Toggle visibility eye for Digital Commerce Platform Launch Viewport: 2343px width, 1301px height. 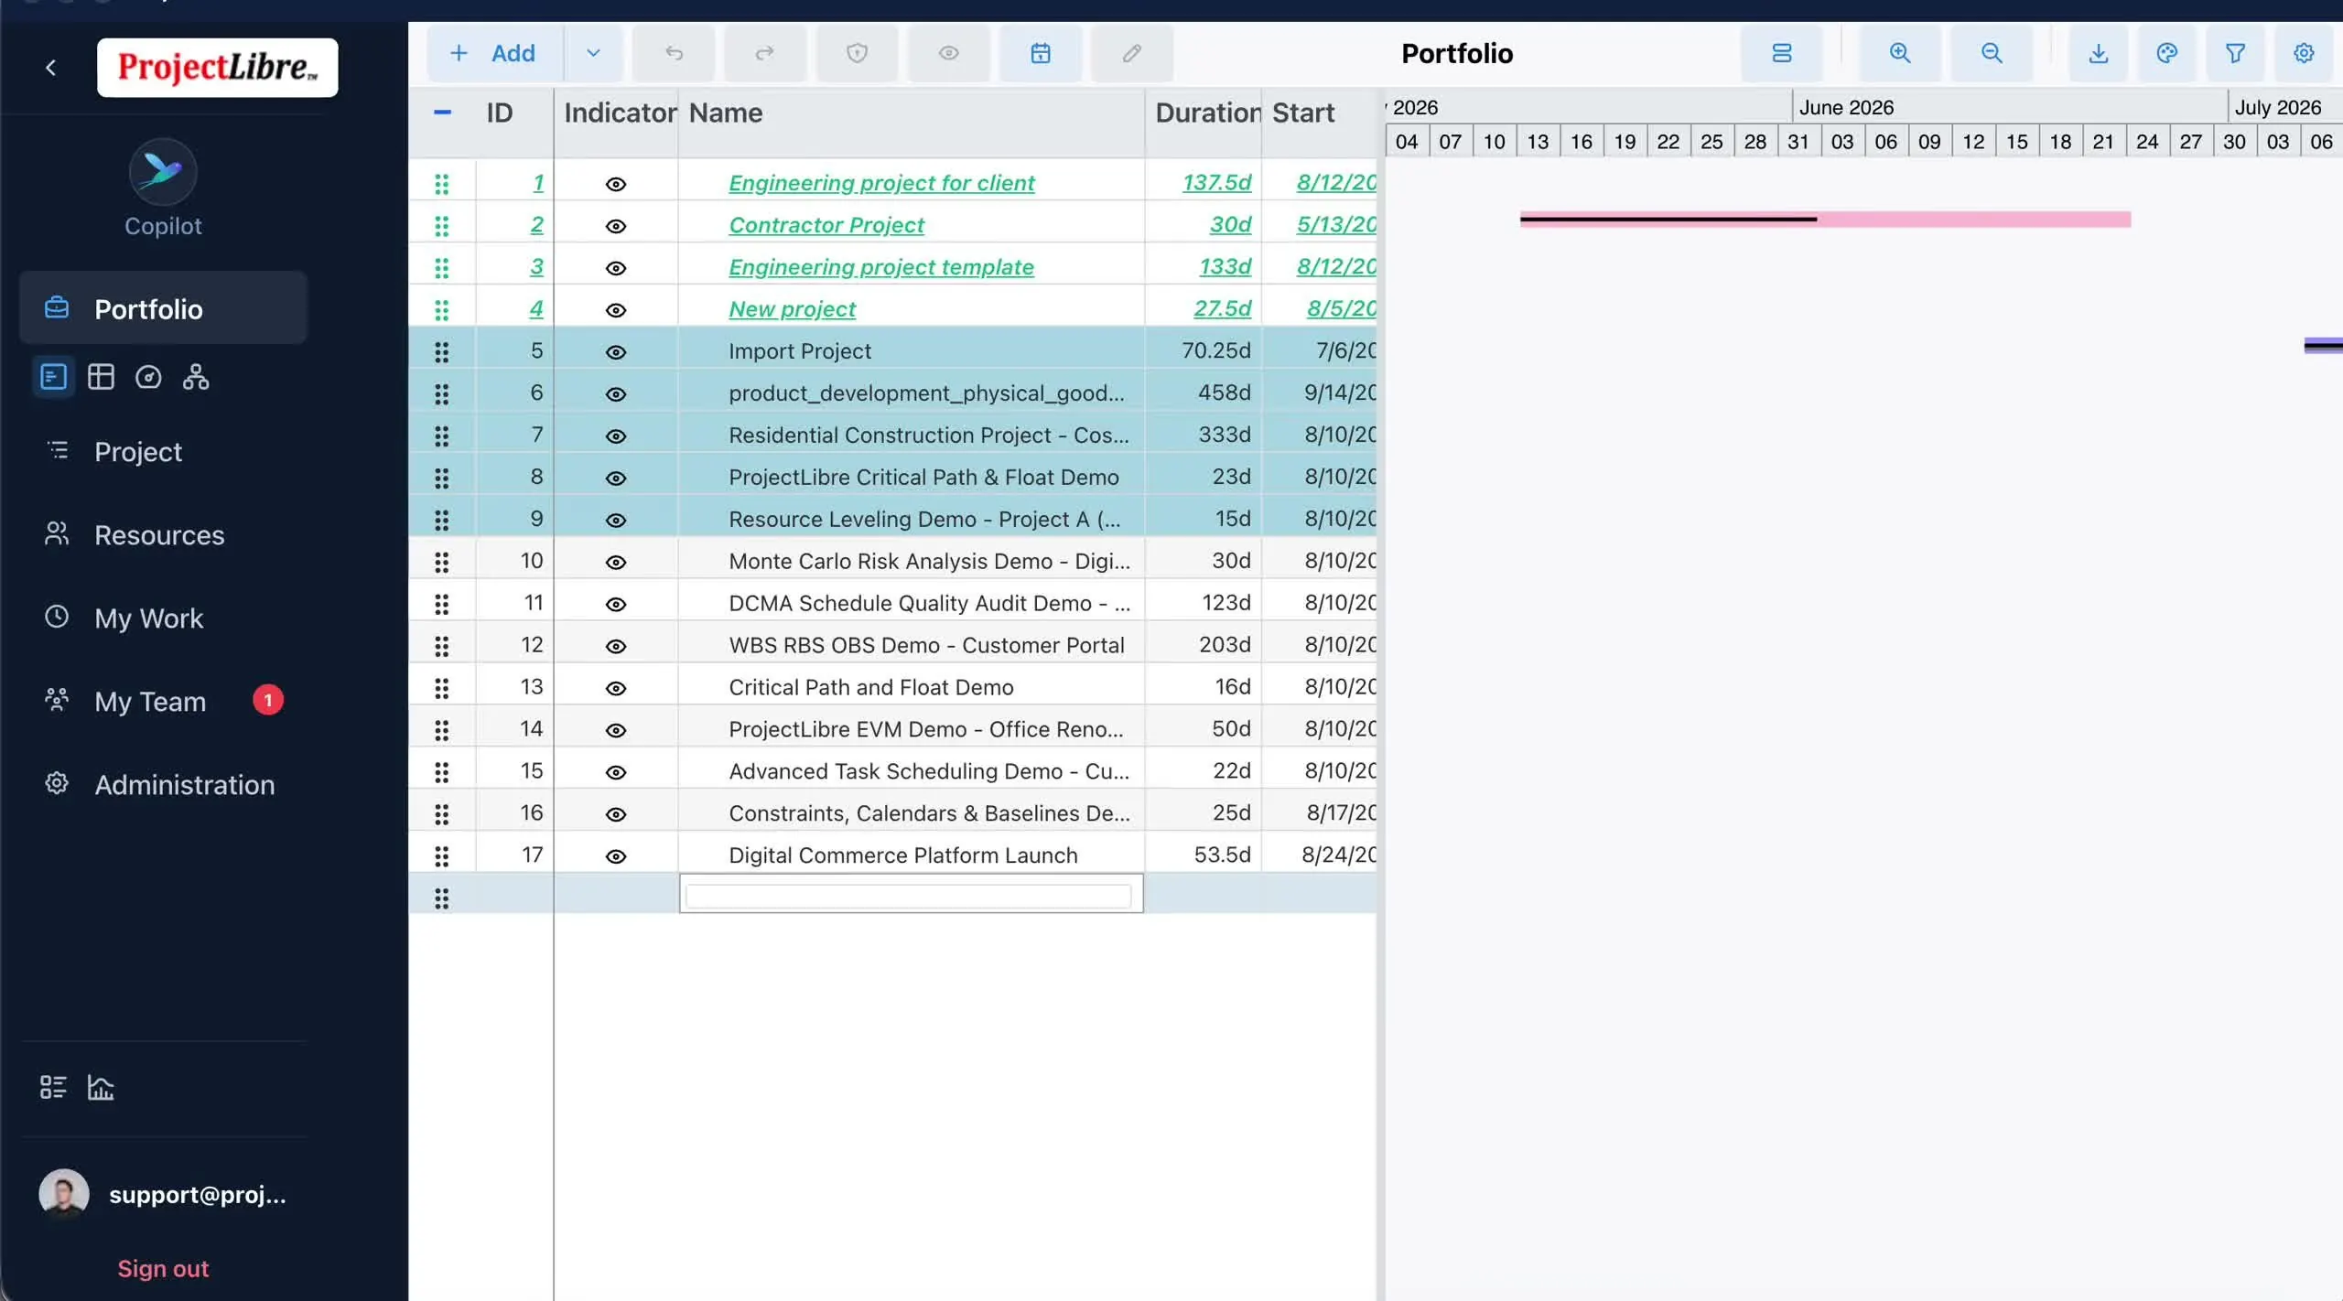pyautogui.click(x=616, y=856)
